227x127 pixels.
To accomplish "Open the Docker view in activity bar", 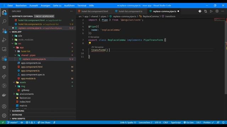I will click(4, 95).
